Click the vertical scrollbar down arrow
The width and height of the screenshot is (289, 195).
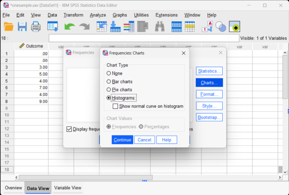point(285,172)
